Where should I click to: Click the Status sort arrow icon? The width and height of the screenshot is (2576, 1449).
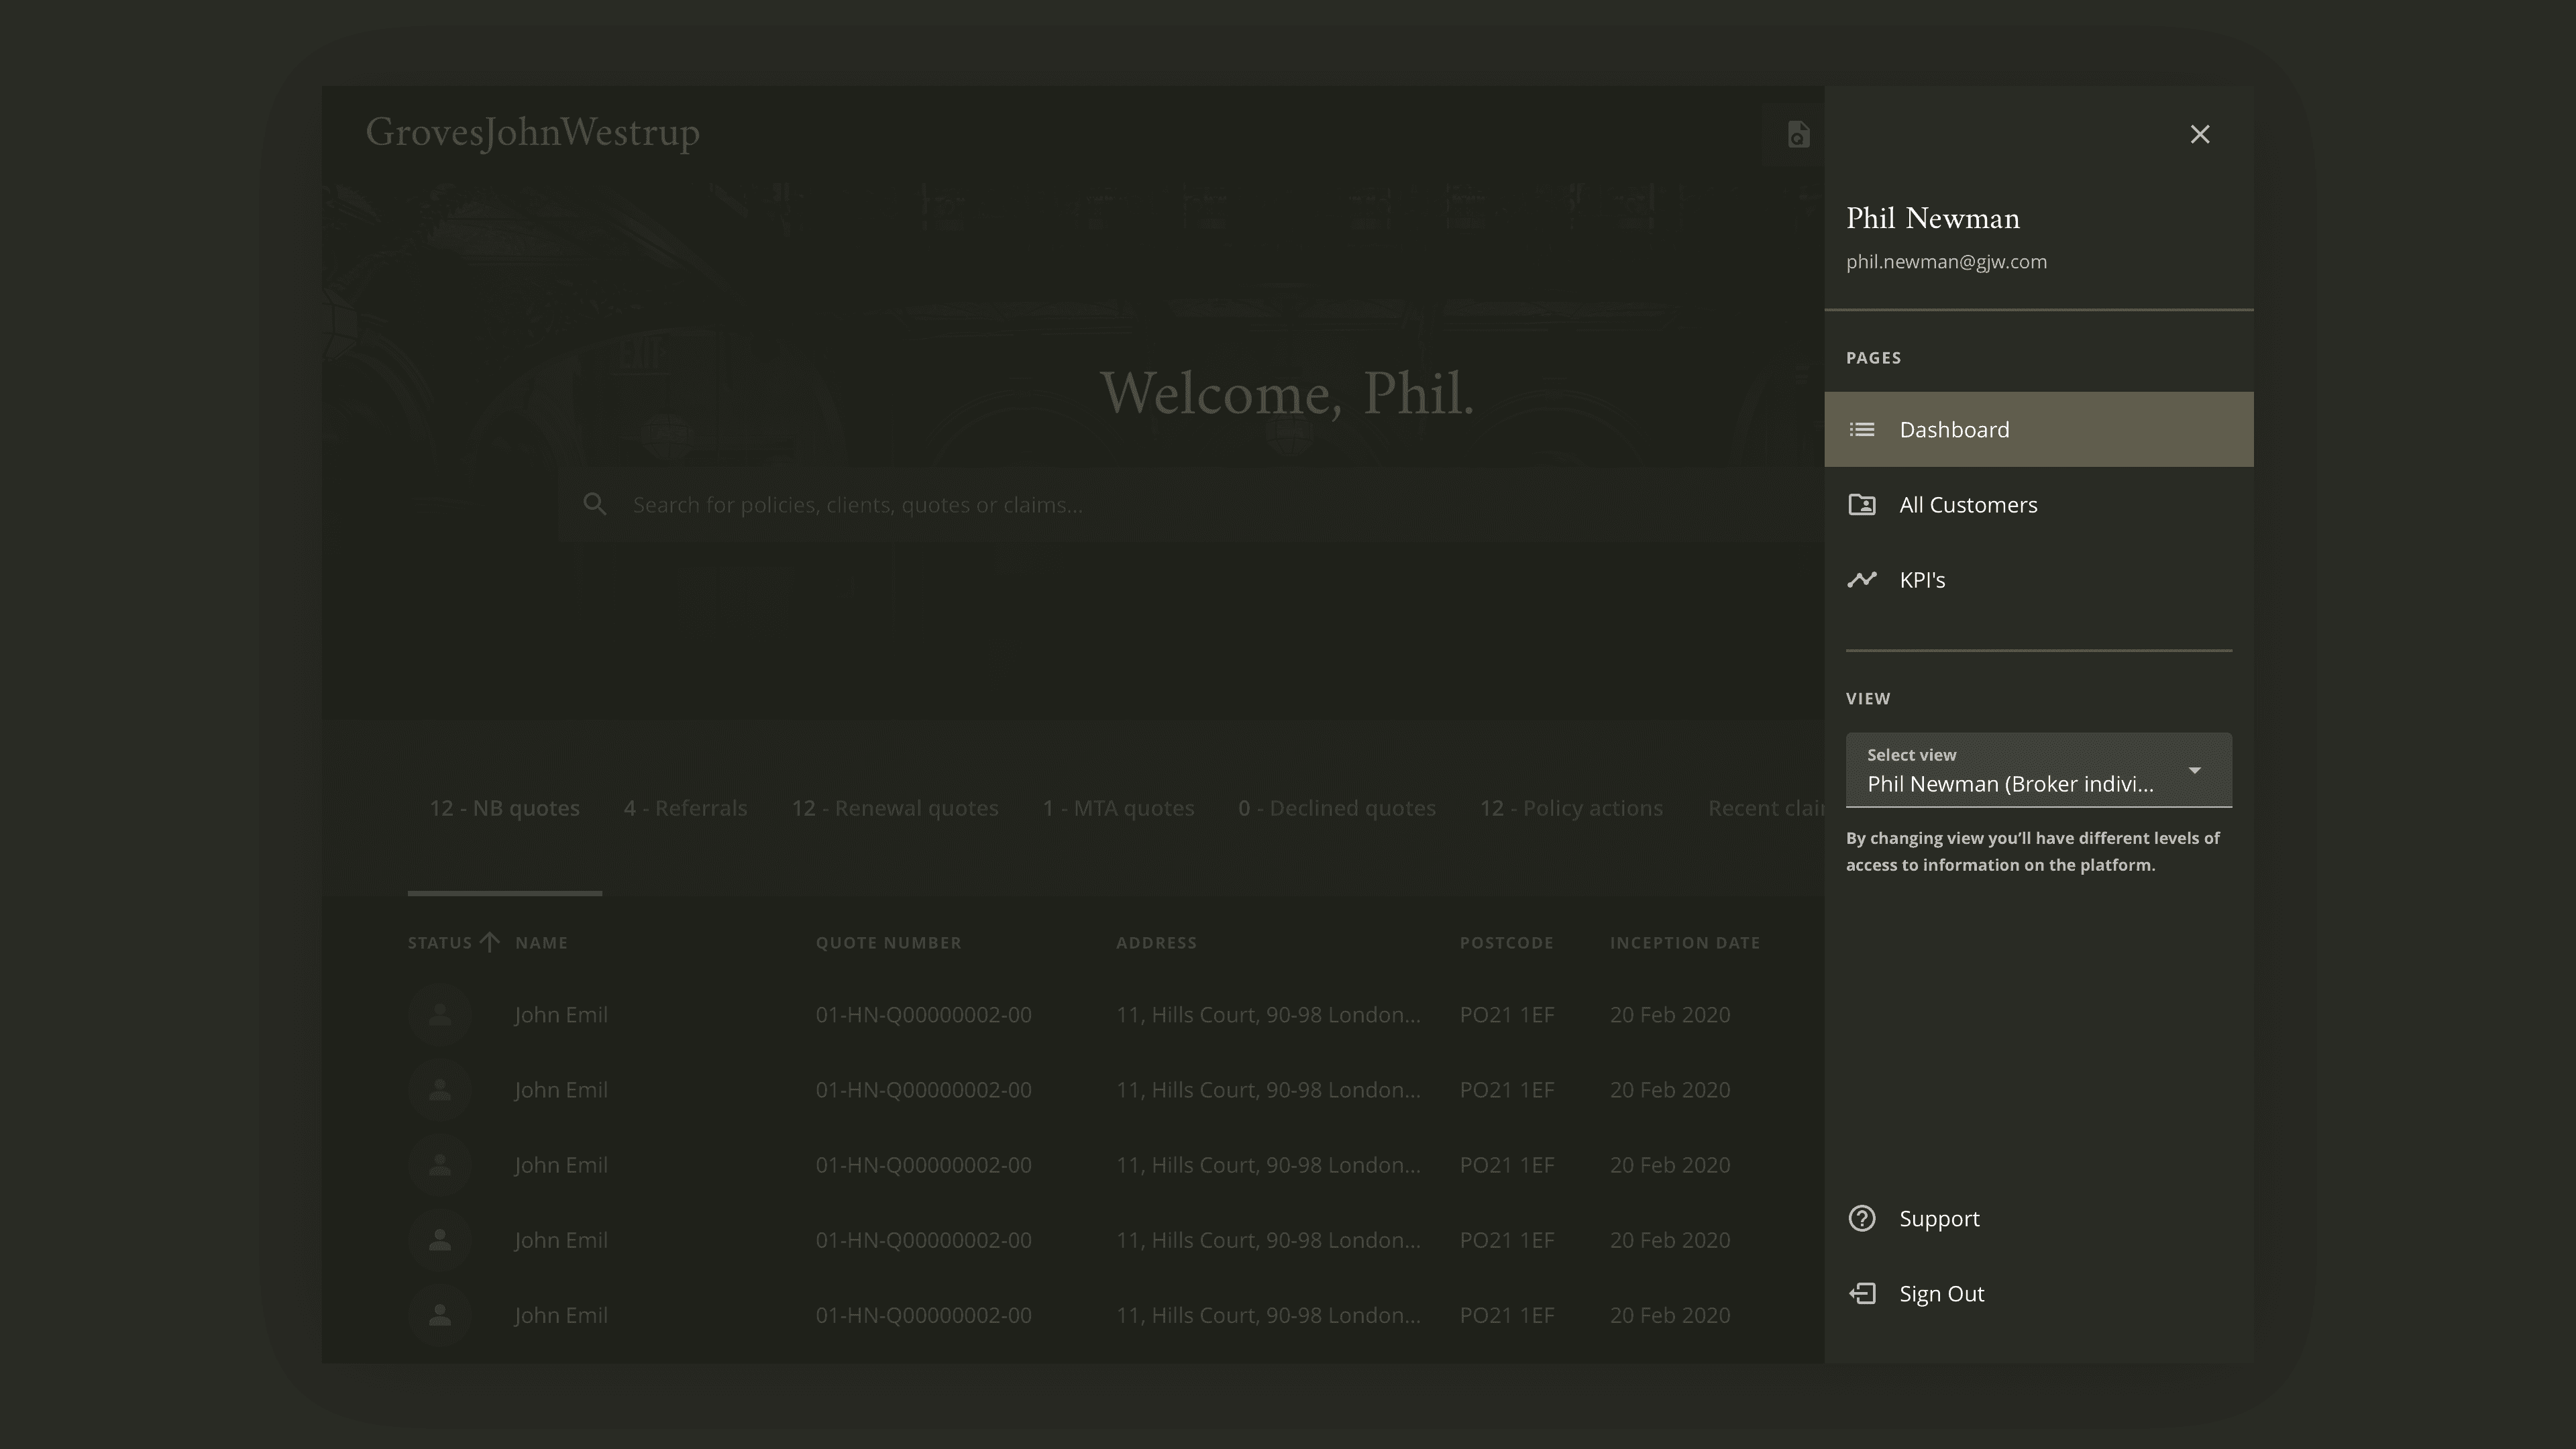pos(489,942)
